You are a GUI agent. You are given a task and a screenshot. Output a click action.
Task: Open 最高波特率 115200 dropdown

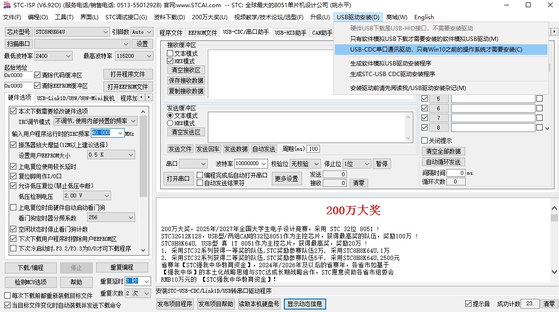pos(134,56)
